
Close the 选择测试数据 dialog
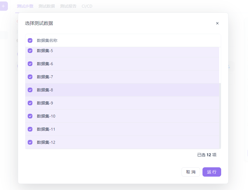pyautogui.click(x=217, y=23)
